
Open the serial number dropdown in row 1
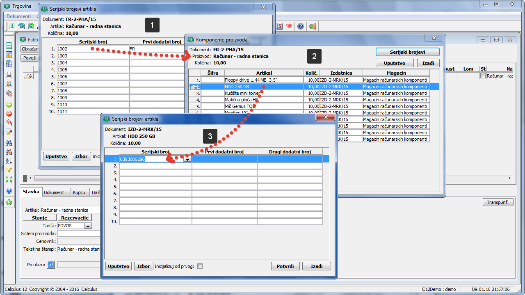pyautogui.click(x=187, y=159)
